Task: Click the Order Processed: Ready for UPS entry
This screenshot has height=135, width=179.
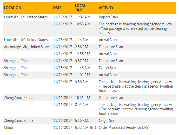Action: click(x=123, y=127)
